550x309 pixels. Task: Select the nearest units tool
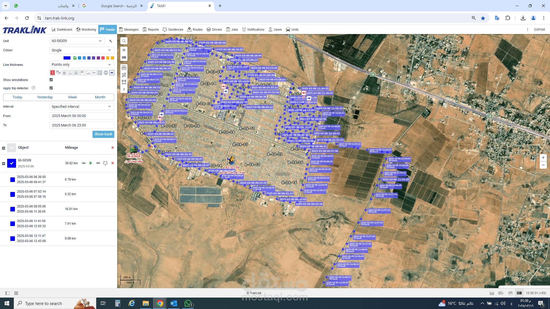(x=124, y=82)
